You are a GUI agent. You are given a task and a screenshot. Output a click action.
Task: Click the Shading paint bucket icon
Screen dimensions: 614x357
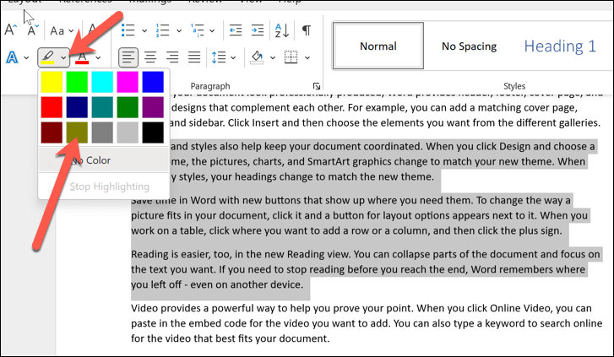(257, 57)
